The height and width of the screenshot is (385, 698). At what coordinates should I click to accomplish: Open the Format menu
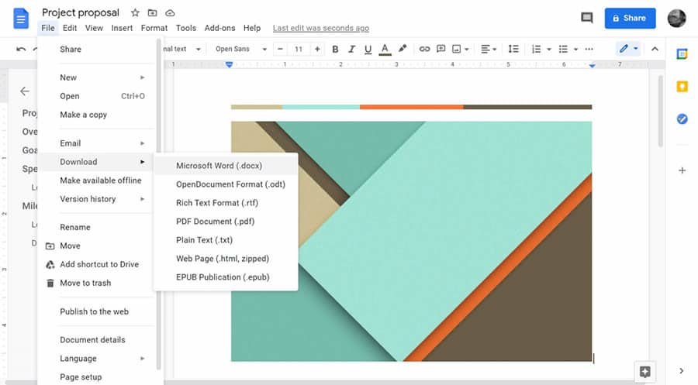(154, 28)
